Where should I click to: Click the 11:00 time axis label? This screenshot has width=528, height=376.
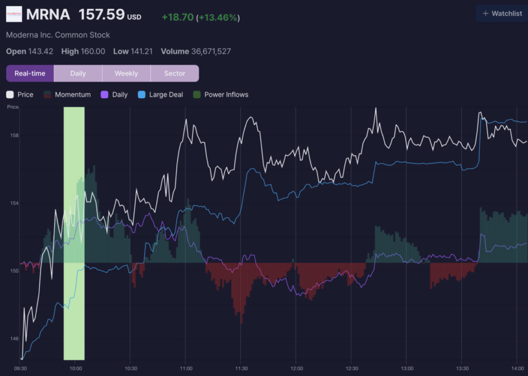click(x=186, y=368)
